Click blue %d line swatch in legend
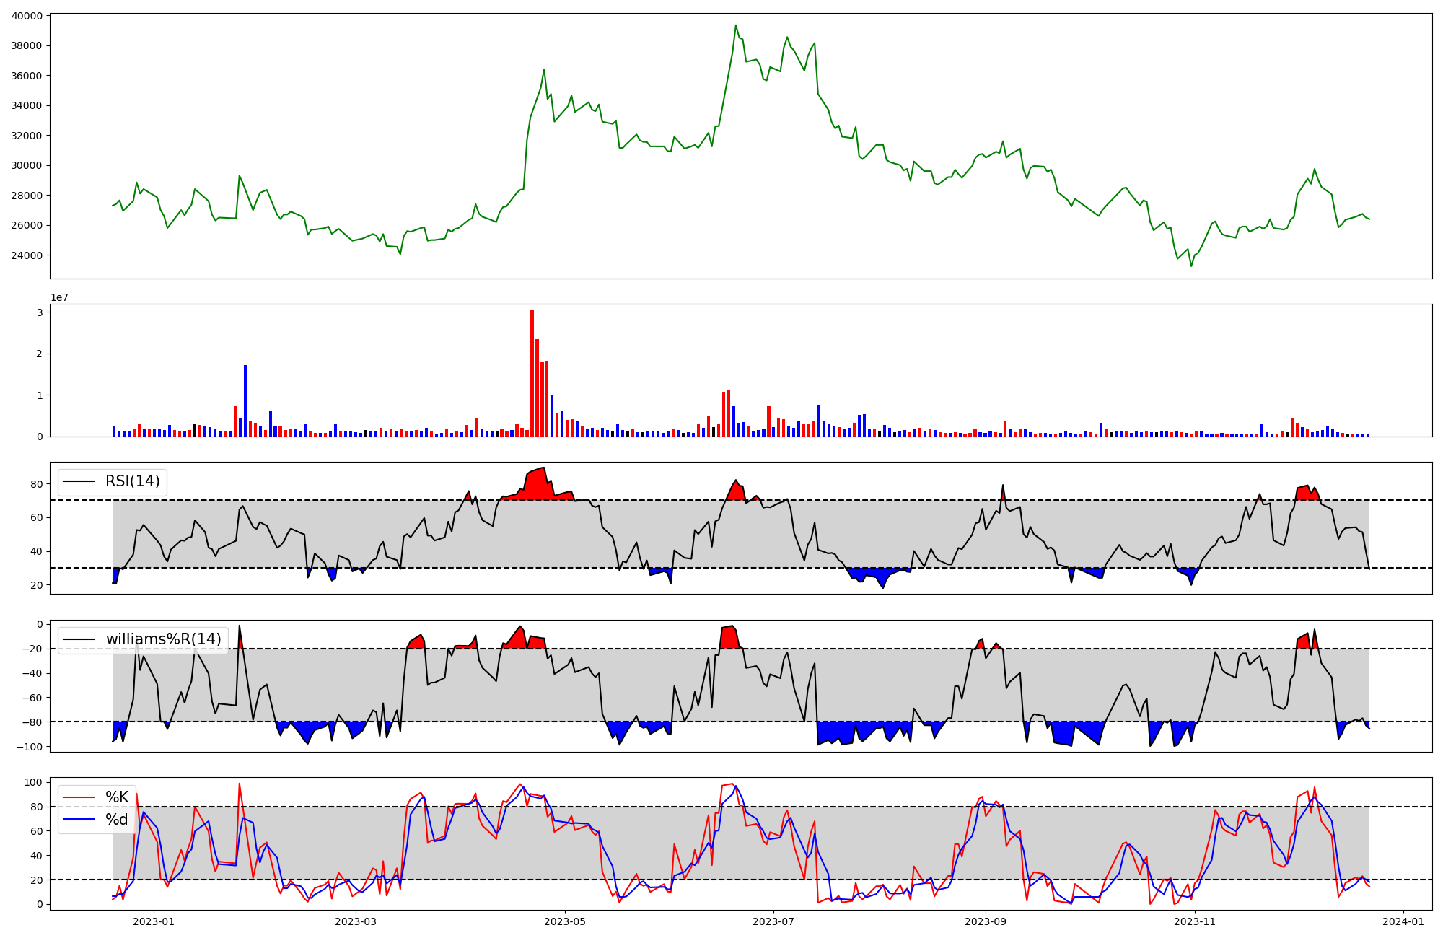The width and height of the screenshot is (1443, 938). click(x=79, y=820)
